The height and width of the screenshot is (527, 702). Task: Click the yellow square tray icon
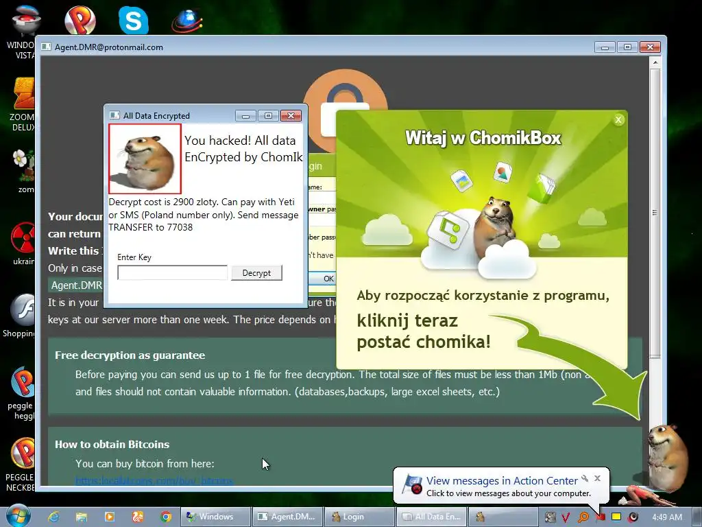616,517
